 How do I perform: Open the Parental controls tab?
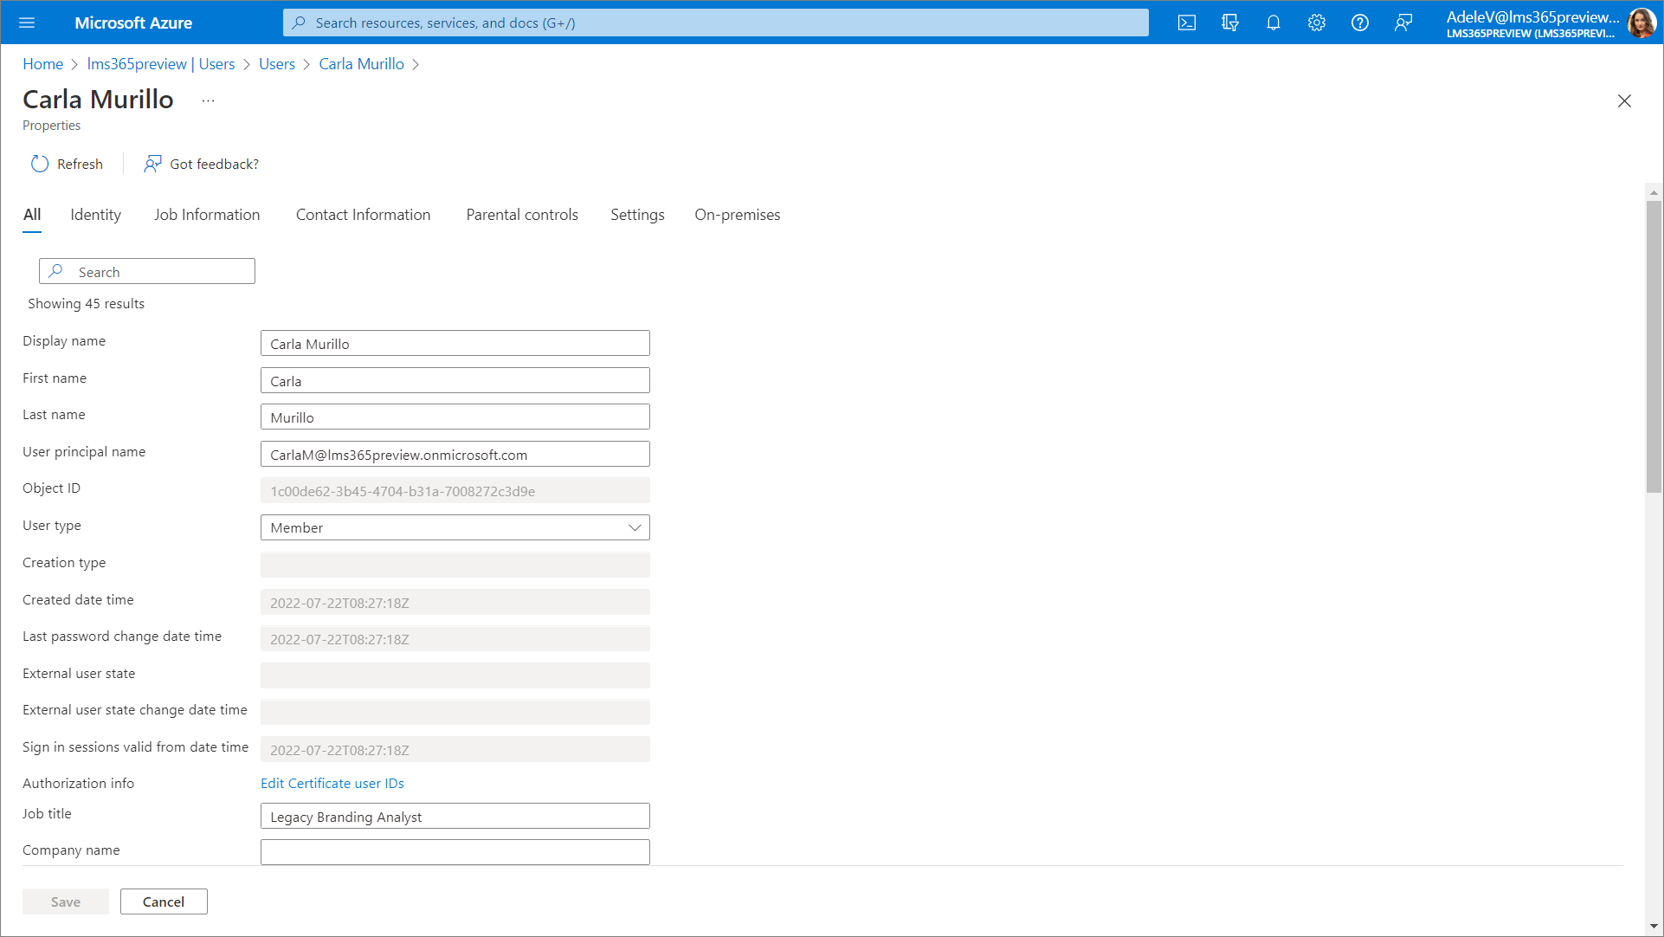522,215
